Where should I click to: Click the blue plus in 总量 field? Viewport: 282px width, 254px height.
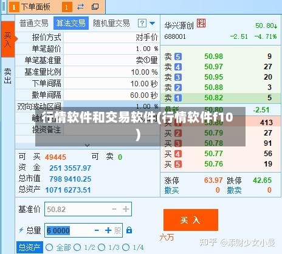108,230
